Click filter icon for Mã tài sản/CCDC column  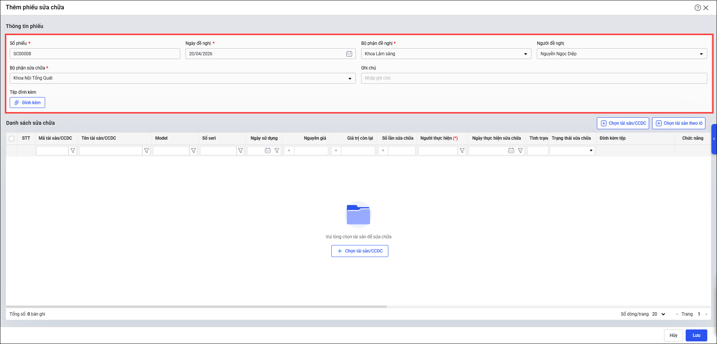[73, 151]
